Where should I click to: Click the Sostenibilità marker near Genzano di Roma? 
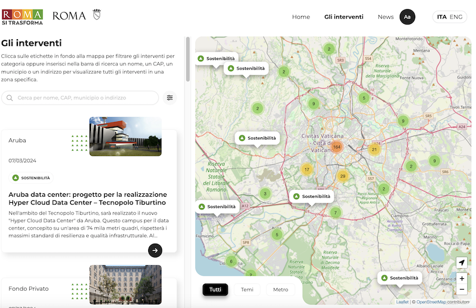point(400,278)
